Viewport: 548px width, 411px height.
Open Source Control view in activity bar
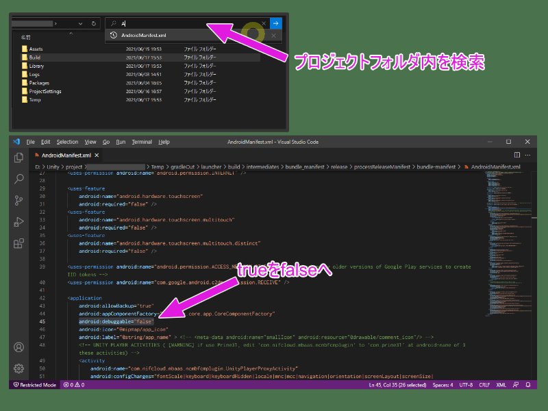tap(18, 200)
